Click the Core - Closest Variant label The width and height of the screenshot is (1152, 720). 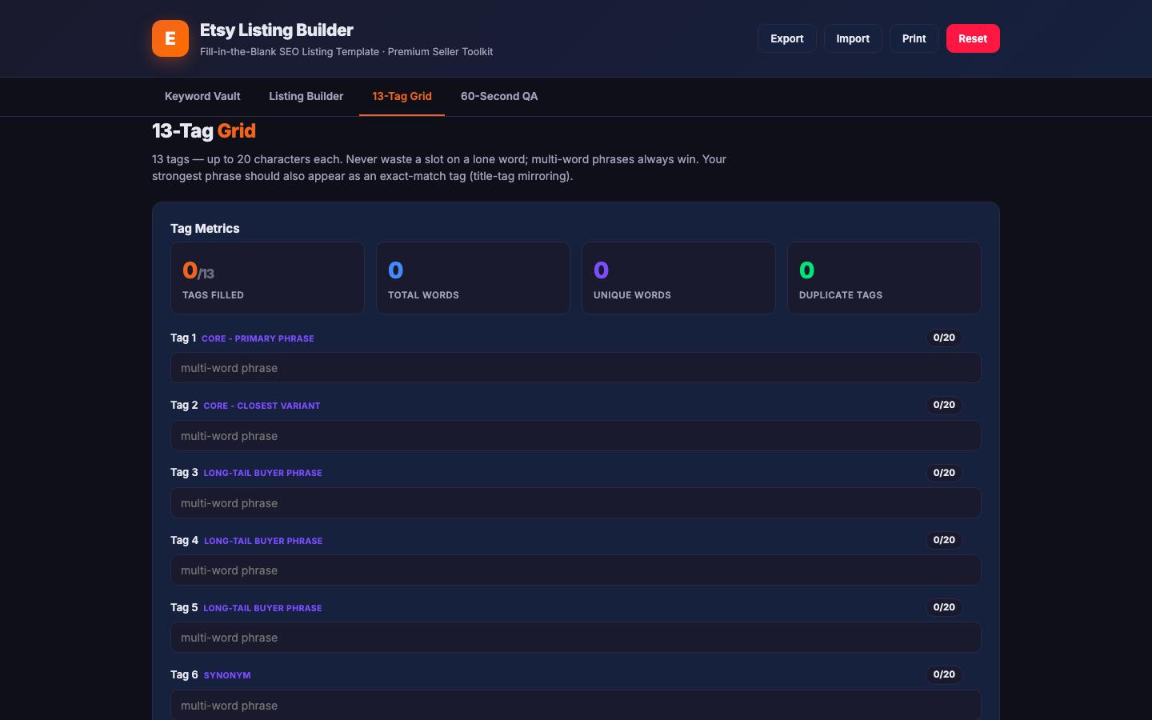pyautogui.click(x=262, y=406)
